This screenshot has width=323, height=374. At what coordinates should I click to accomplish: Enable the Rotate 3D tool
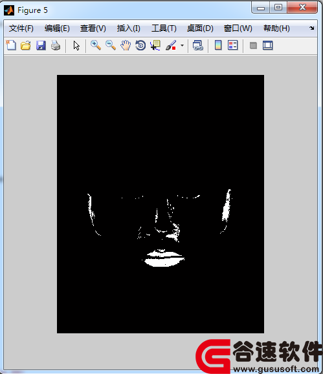[x=140, y=45]
